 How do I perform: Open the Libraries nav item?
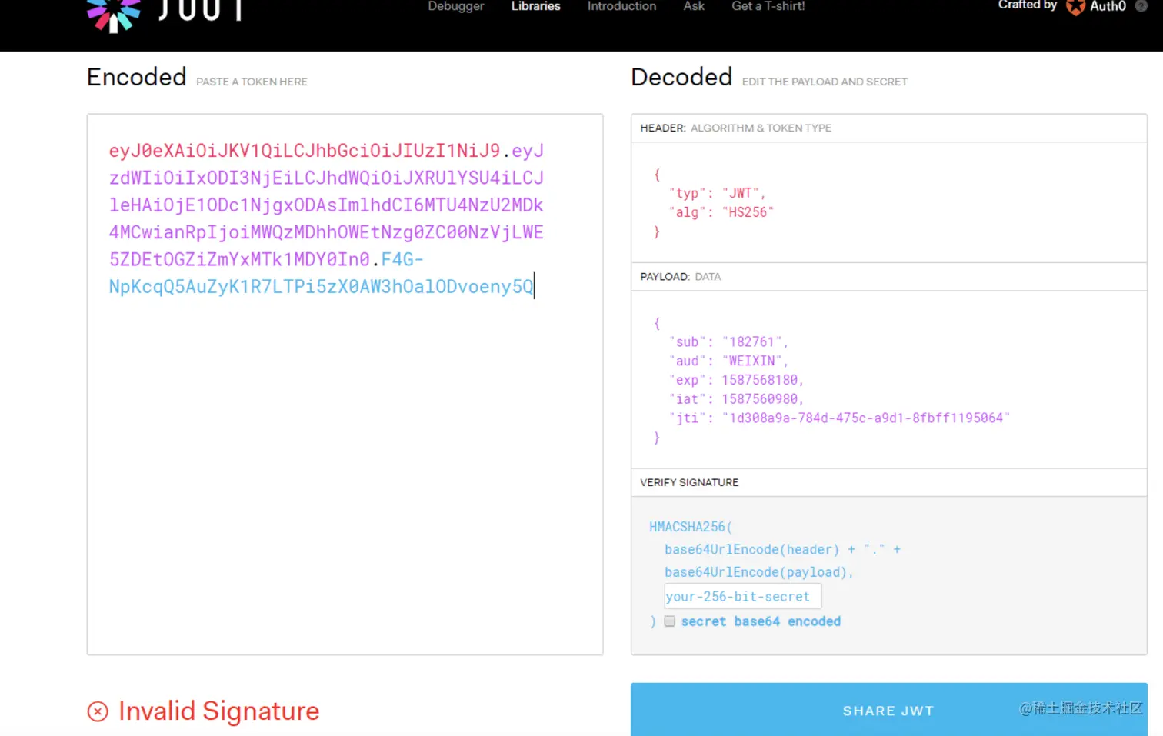click(536, 6)
